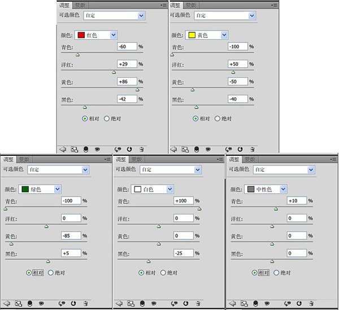
Task: Toggle layer visibility eye in Neutral (中性色) panel
Action: pos(267,304)
